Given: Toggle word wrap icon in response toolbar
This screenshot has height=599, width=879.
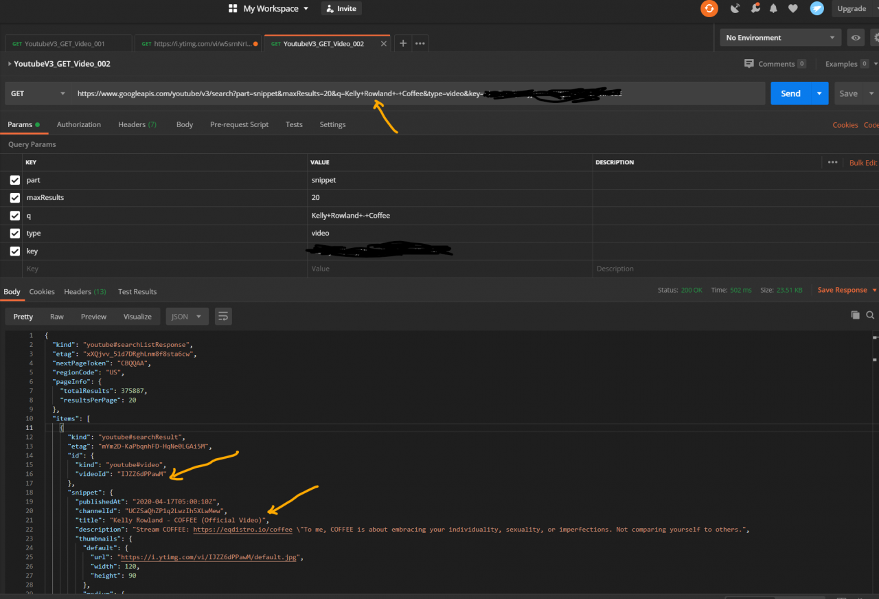Looking at the screenshot, I should pos(222,317).
